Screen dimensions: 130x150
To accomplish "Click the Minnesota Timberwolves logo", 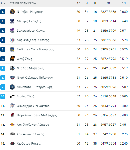I will (x=12, y=87).
